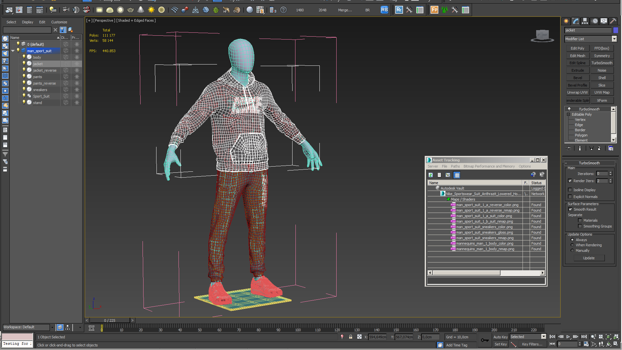Enable Explicit Normals checkbox
This screenshot has height=350, width=622.
(x=570, y=197)
